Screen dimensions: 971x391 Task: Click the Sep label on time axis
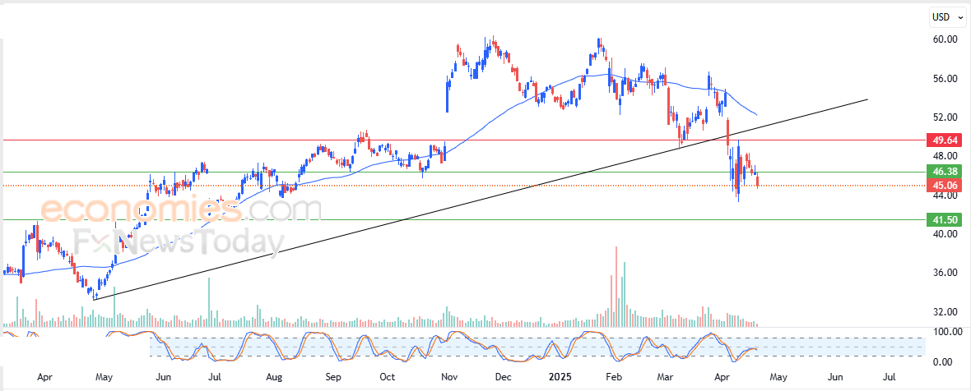[x=333, y=376]
